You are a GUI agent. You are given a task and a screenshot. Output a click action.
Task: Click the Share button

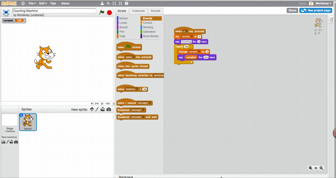292,10
